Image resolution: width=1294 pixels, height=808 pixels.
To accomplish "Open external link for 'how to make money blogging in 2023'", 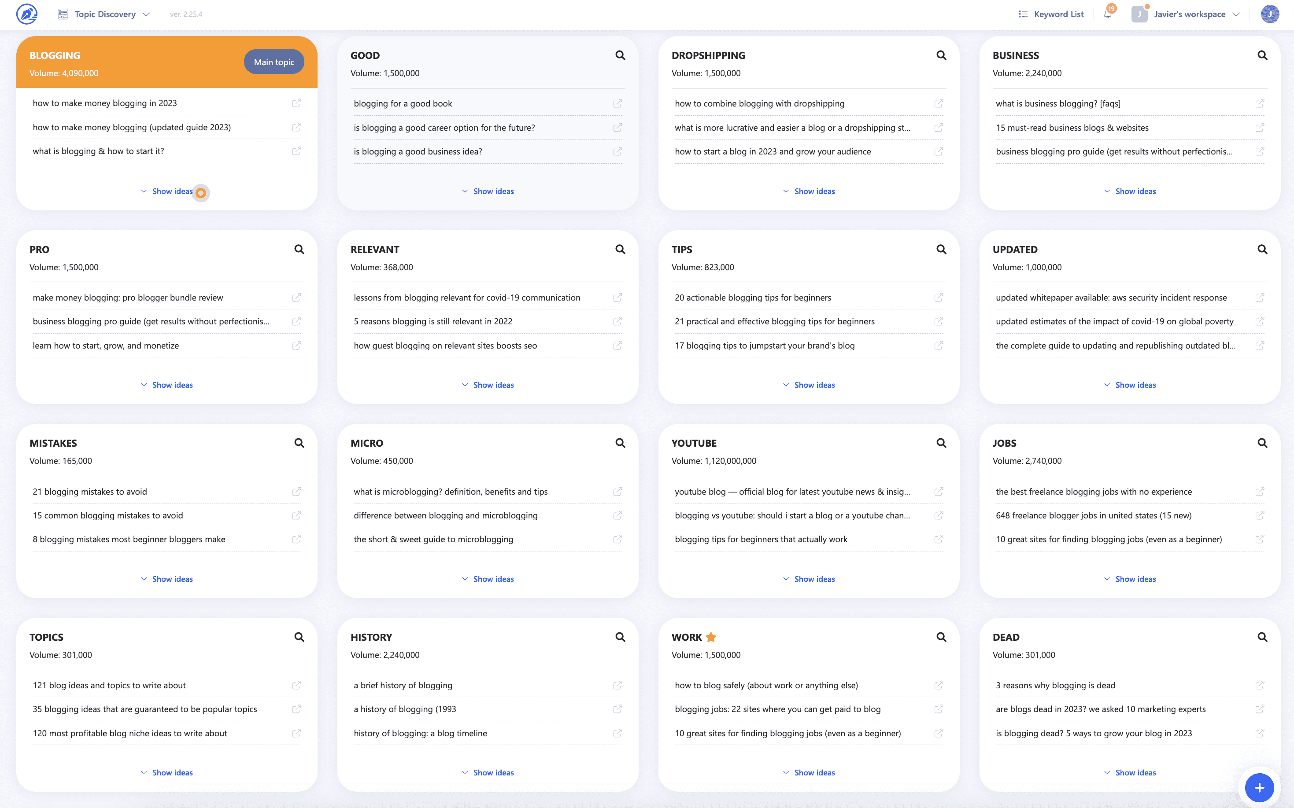I will pyautogui.click(x=296, y=103).
